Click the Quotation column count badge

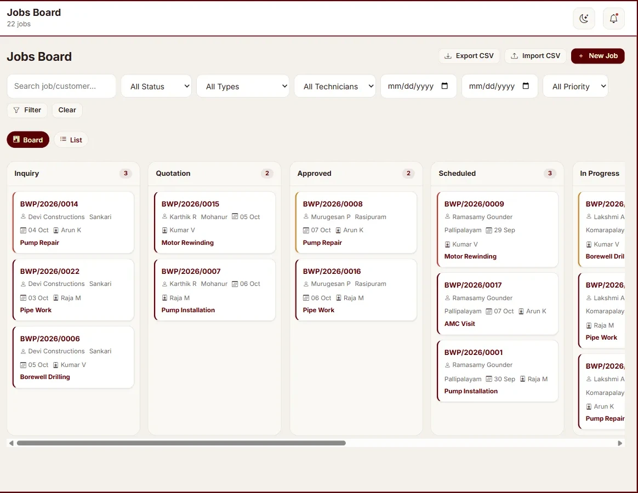click(267, 173)
